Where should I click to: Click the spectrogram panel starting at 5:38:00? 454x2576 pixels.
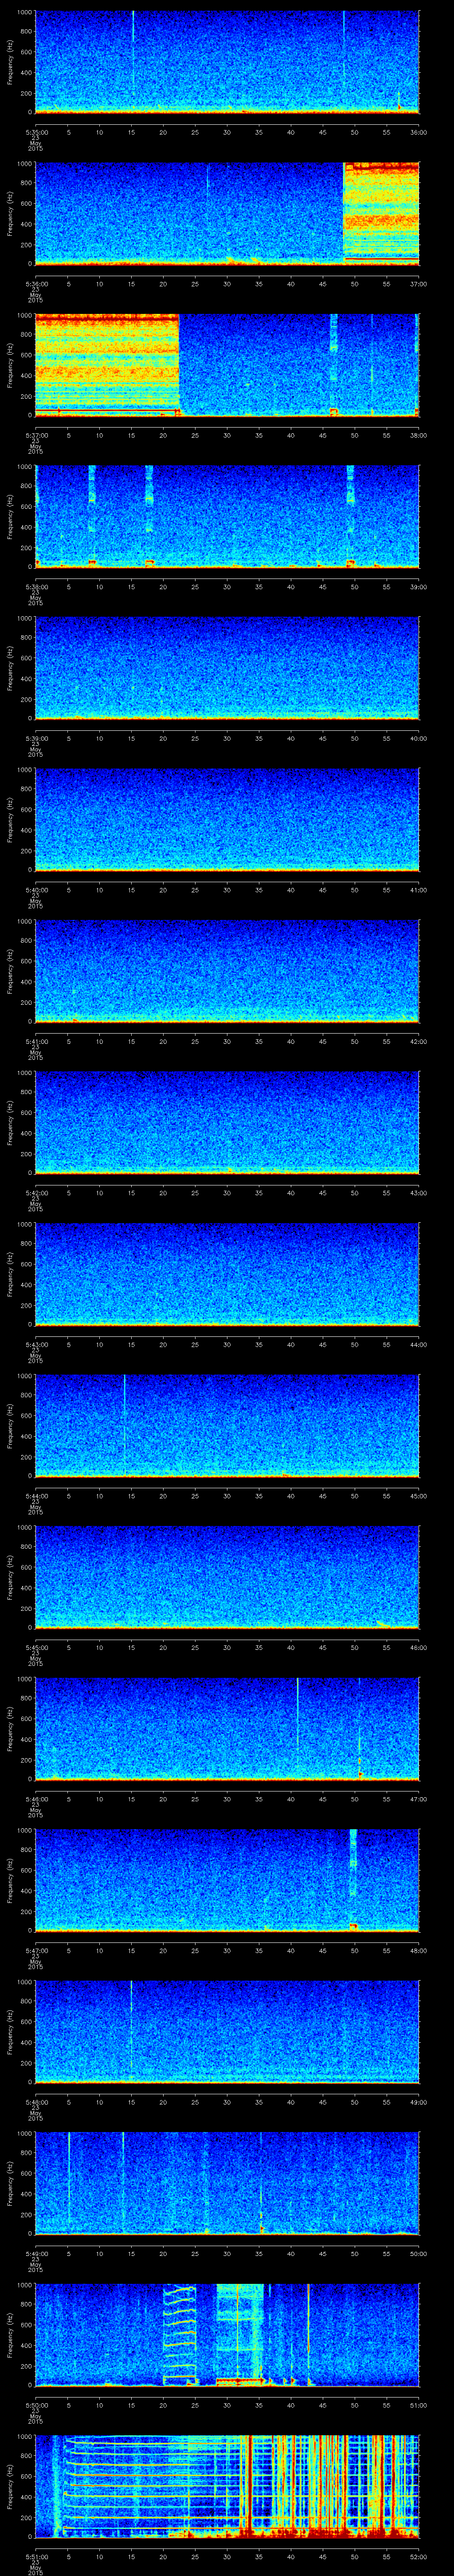(x=227, y=517)
